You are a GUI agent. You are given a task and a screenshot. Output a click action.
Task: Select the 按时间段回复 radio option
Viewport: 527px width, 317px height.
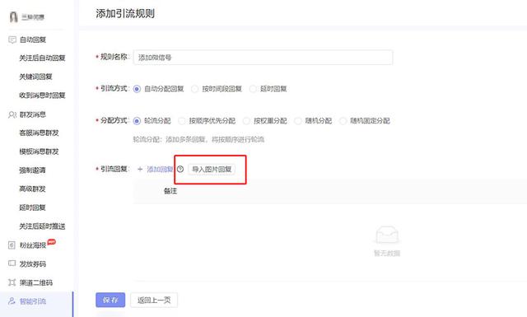coord(194,89)
